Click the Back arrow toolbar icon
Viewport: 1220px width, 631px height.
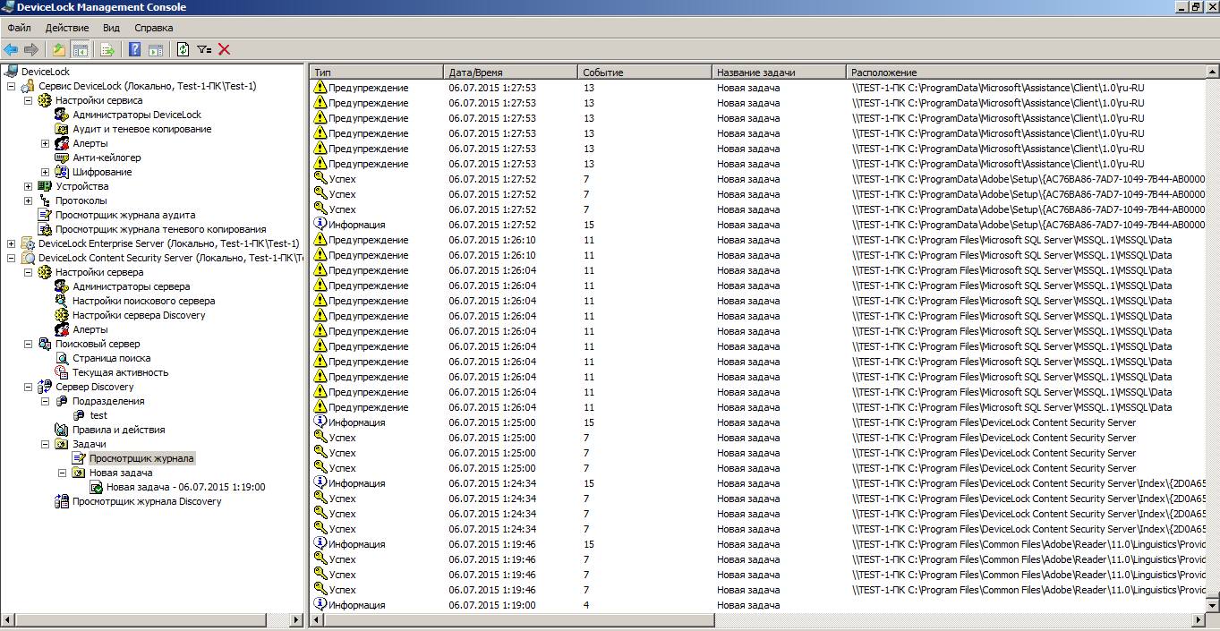pyautogui.click(x=11, y=50)
